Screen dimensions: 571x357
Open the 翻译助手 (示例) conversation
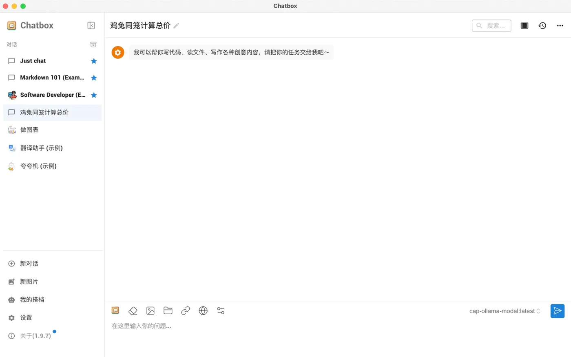[53, 148]
